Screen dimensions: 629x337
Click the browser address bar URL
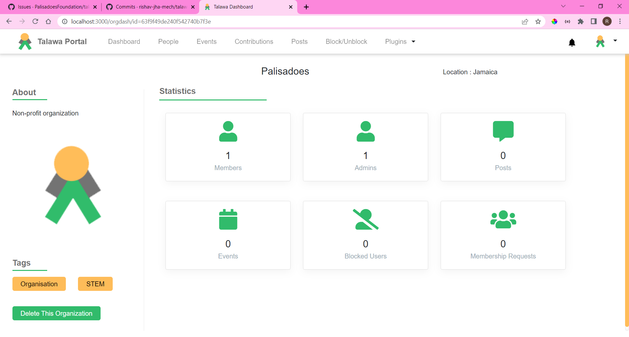pos(141,22)
